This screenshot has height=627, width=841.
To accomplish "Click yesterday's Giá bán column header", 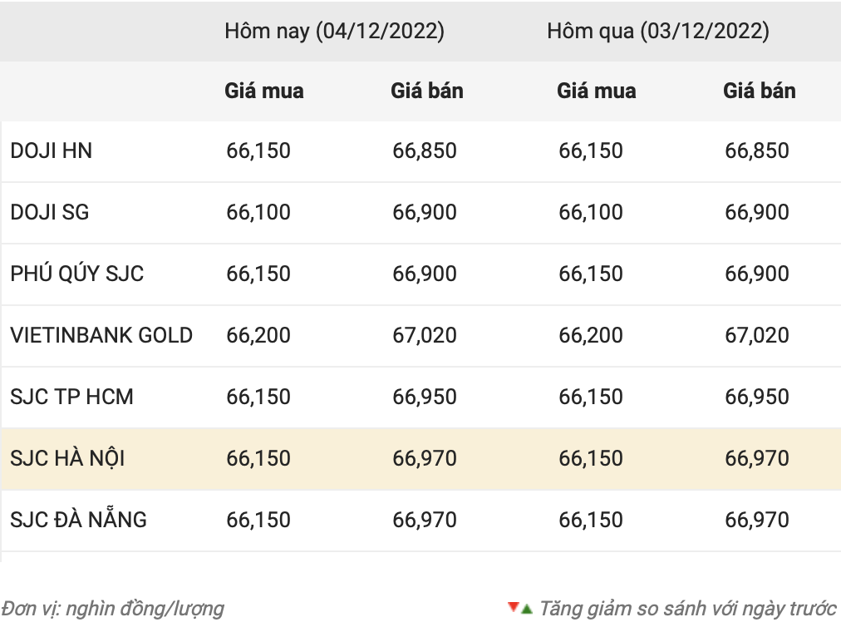I will coord(759,91).
